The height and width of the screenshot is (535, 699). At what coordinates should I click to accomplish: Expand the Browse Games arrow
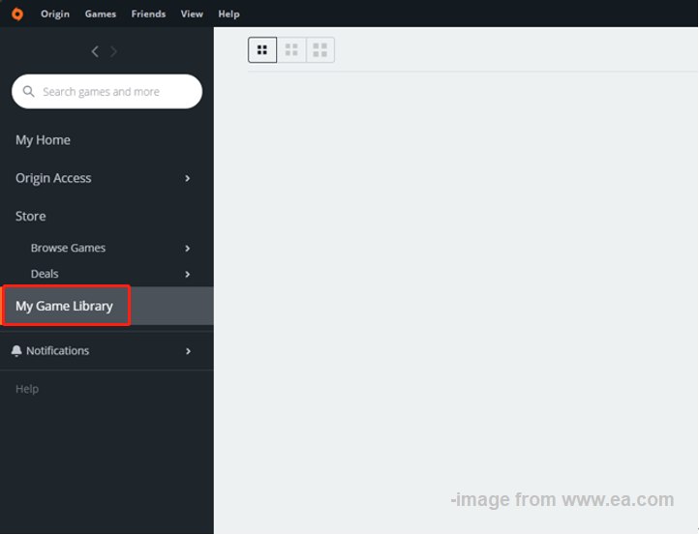(x=188, y=249)
